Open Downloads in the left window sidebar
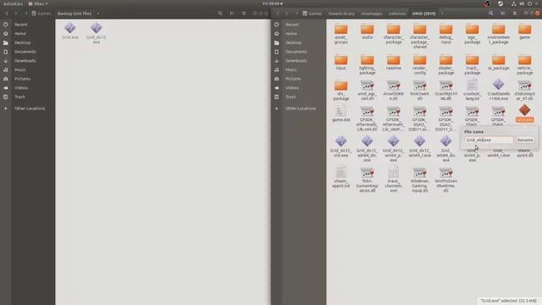 (x=25, y=60)
